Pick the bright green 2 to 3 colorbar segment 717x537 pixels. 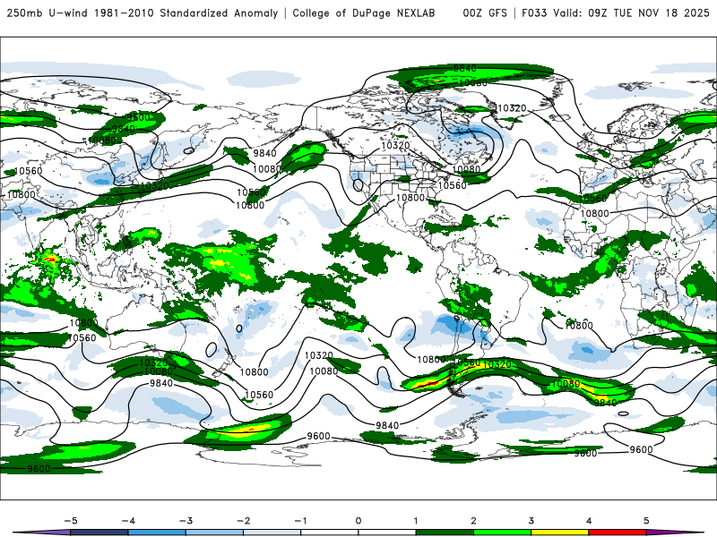tap(502, 533)
